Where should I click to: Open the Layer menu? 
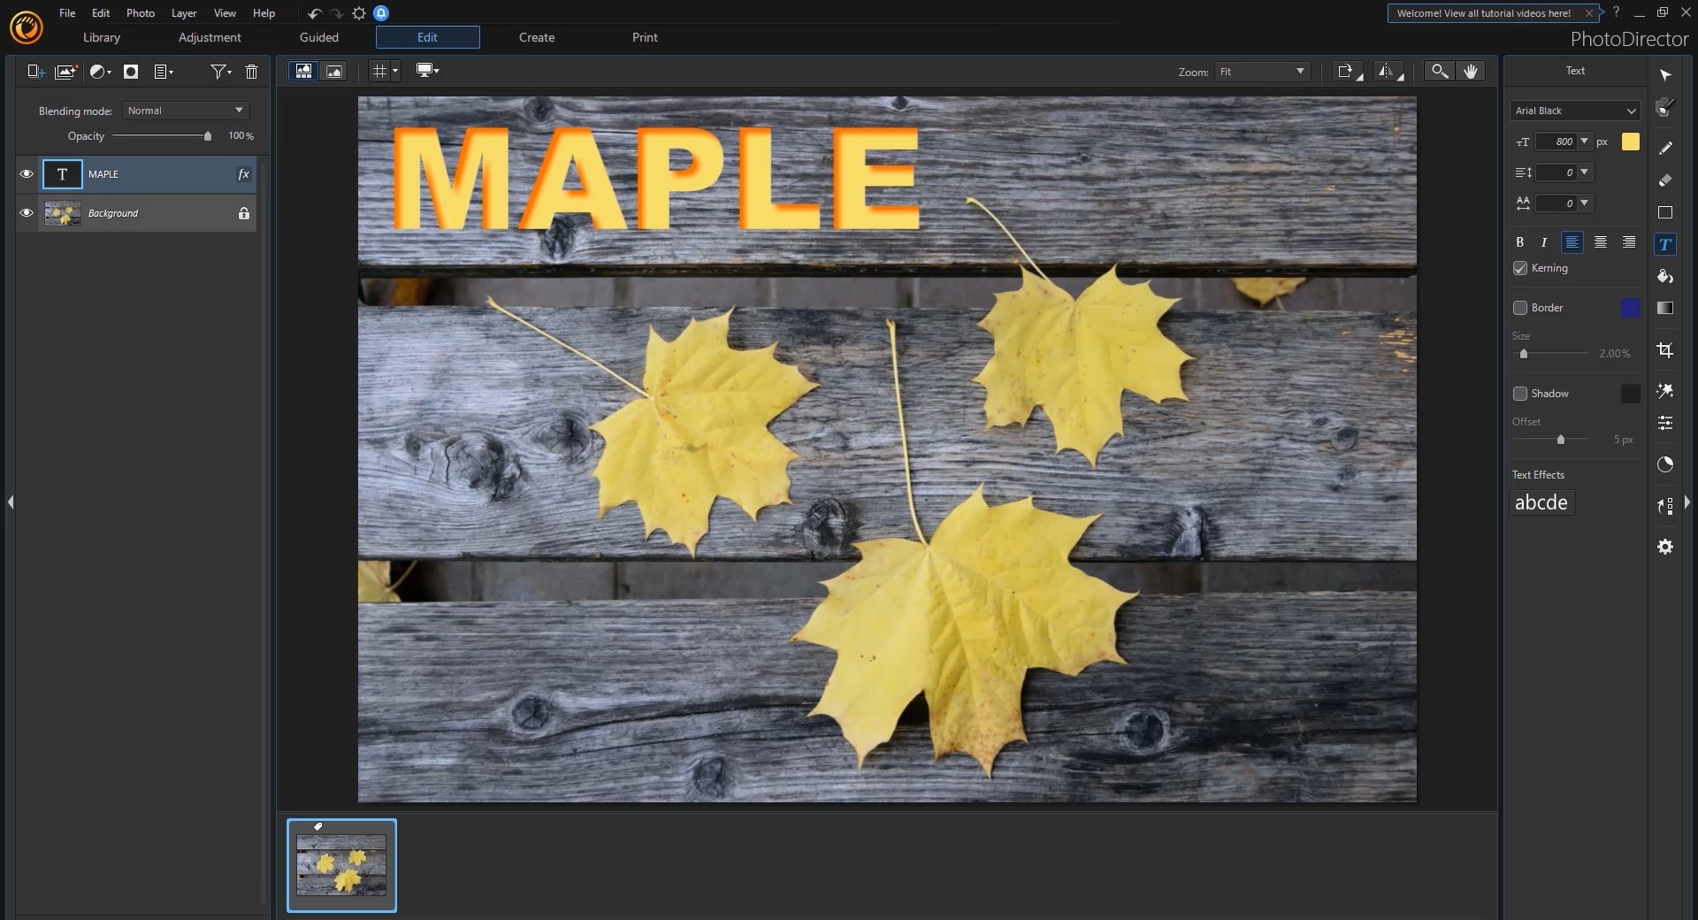click(183, 12)
